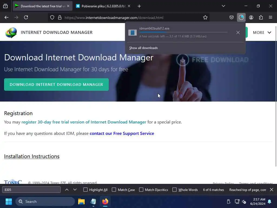Click the find field containing 8305

point(31,190)
